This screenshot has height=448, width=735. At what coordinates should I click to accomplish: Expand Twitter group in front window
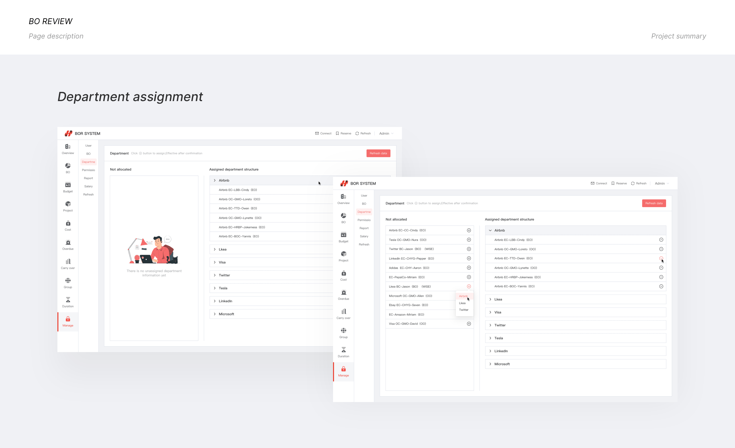(490, 325)
